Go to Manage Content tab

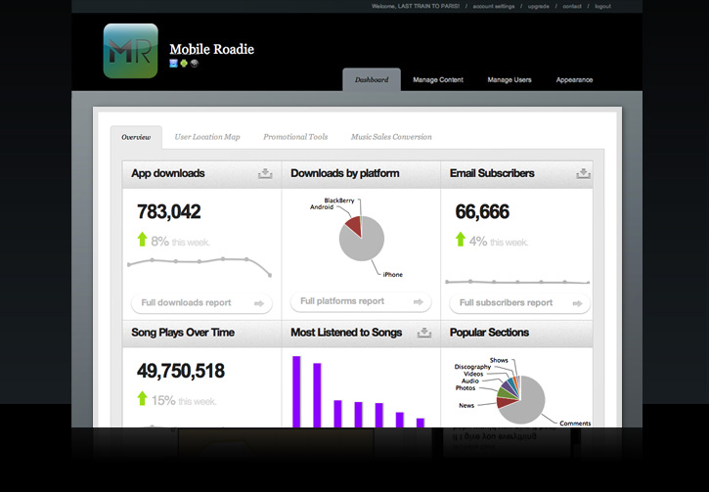point(438,79)
